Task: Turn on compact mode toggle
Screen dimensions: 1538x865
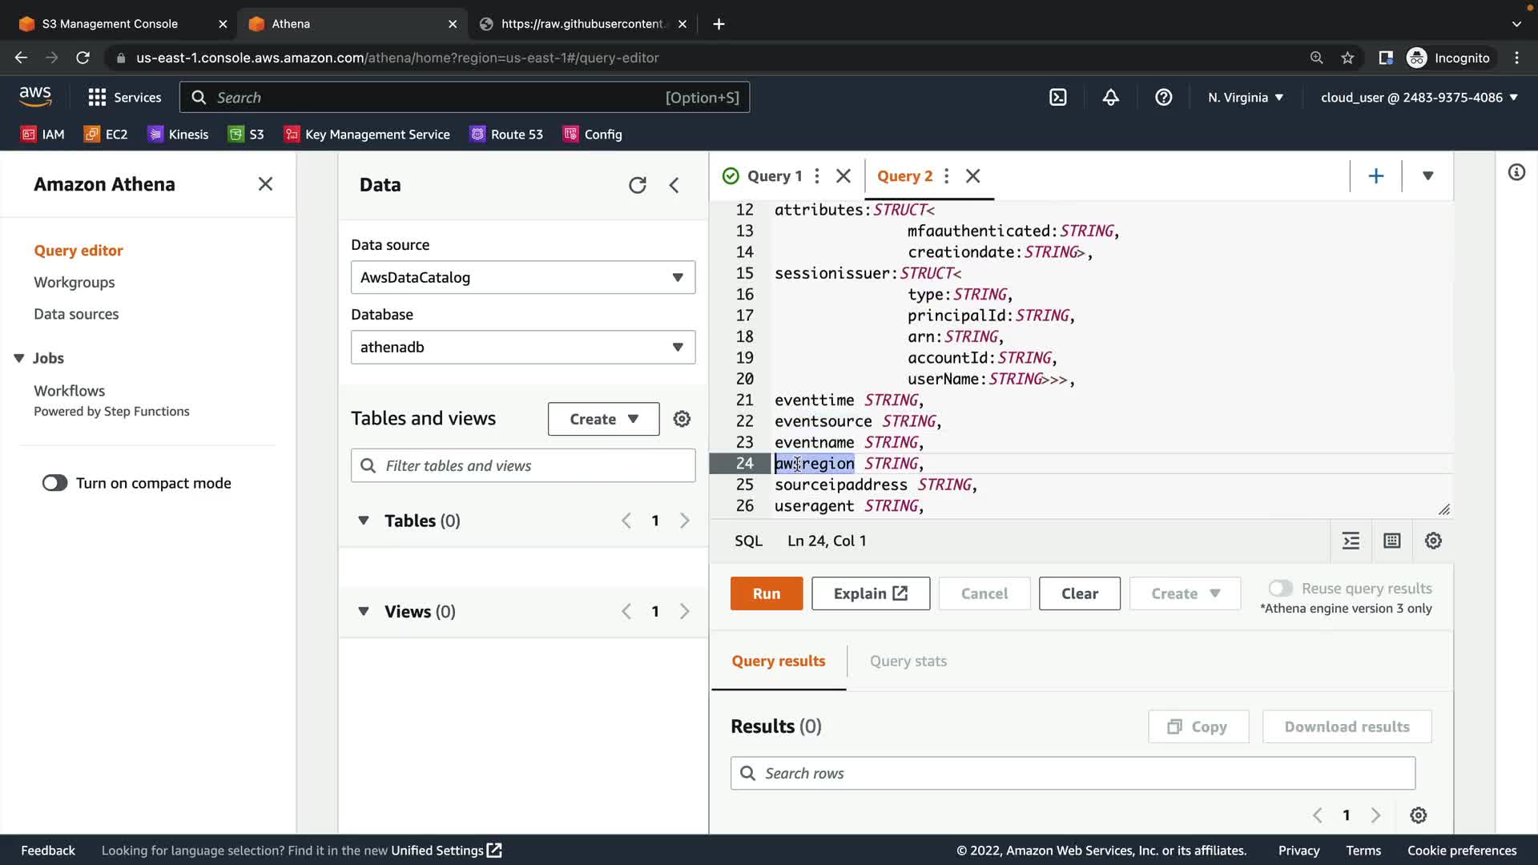Action: (x=55, y=483)
